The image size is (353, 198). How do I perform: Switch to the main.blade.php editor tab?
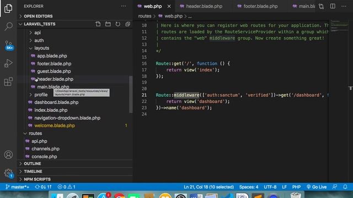pyautogui.click(x=304, y=6)
